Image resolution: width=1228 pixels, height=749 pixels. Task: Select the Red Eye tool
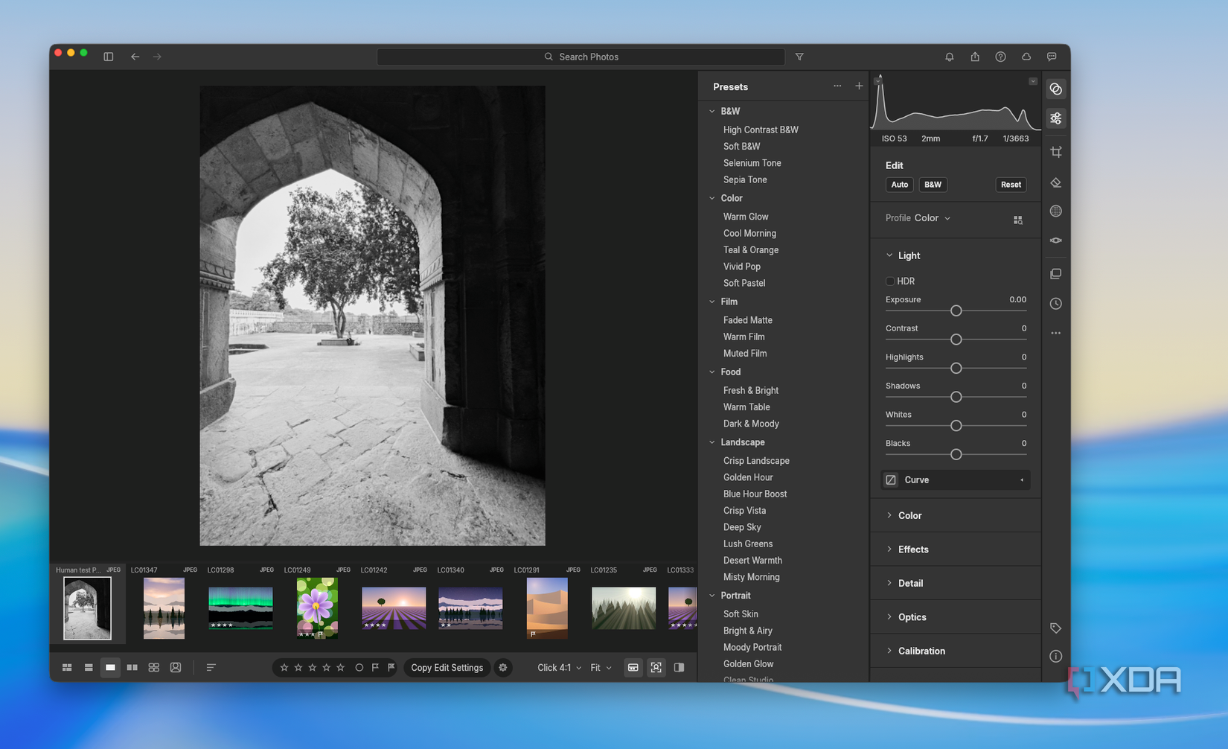coord(1055,240)
